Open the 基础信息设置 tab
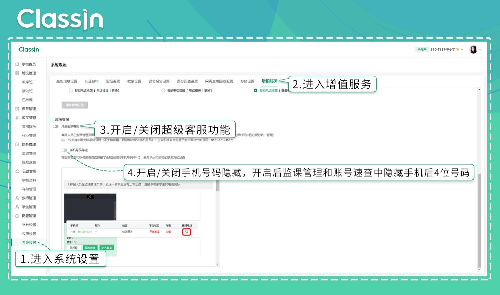The height and width of the screenshot is (295, 500). coord(67,81)
